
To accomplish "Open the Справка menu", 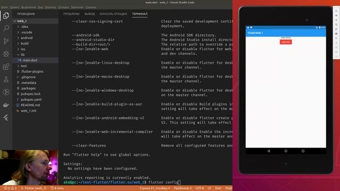I will pyautogui.click(x=91, y=7).
